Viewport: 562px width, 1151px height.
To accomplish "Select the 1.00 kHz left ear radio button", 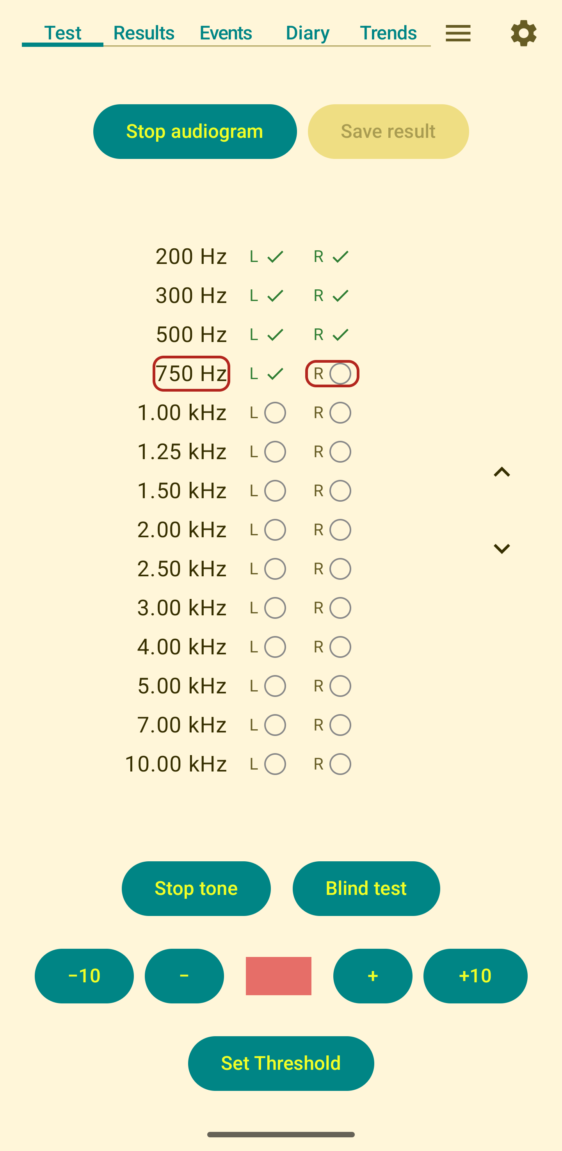I will click(x=275, y=412).
